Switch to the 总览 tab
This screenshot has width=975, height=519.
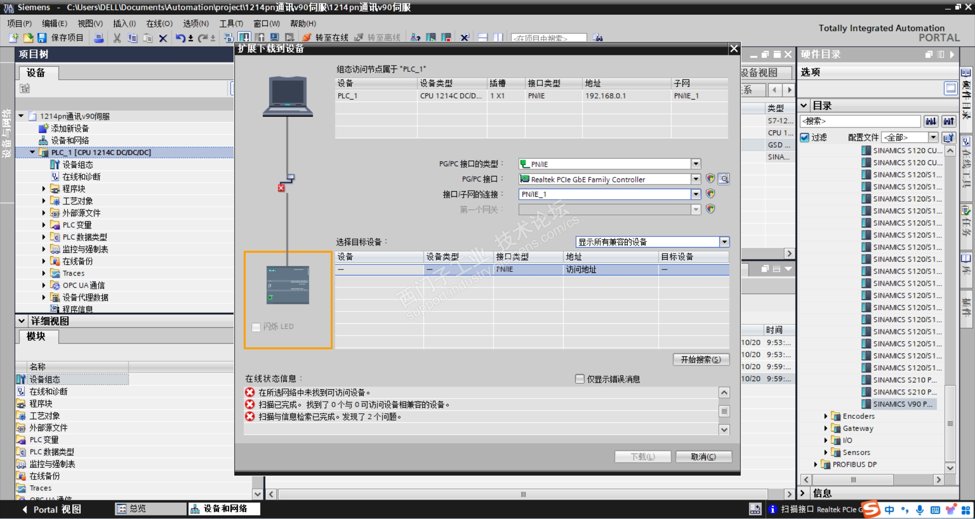[151, 508]
